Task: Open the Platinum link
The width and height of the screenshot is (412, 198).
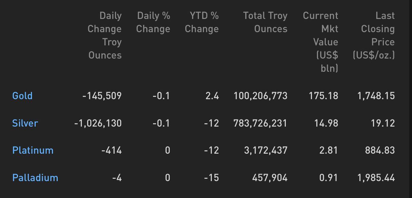Action: pyautogui.click(x=33, y=150)
